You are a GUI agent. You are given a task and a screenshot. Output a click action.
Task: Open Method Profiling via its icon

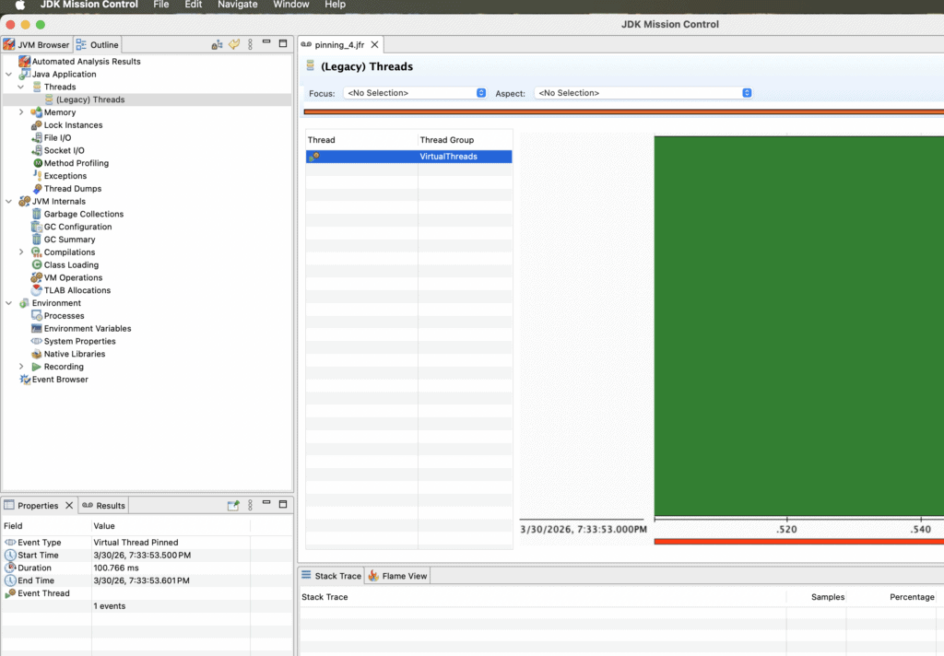tap(37, 163)
